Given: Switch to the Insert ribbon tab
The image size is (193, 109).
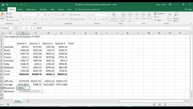Looking at the screenshot, I should coord(20,9).
